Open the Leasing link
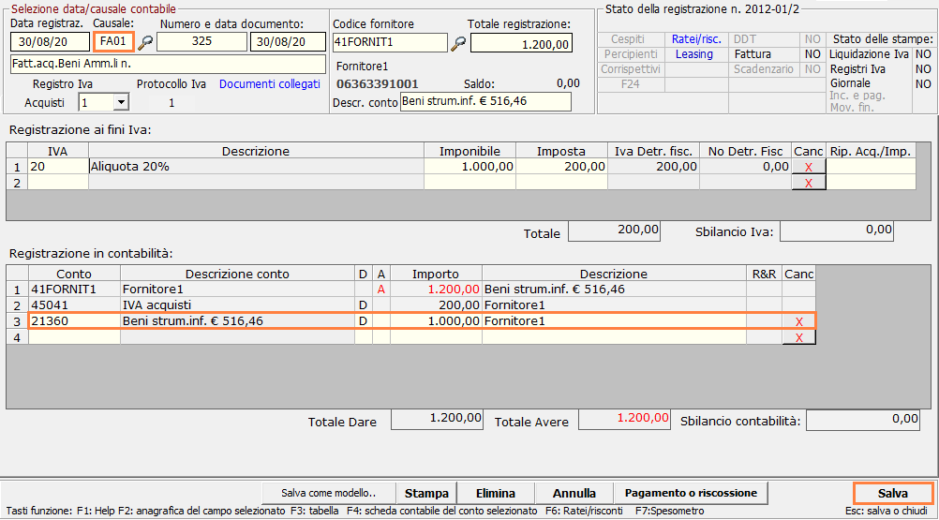The image size is (939, 520). click(694, 53)
